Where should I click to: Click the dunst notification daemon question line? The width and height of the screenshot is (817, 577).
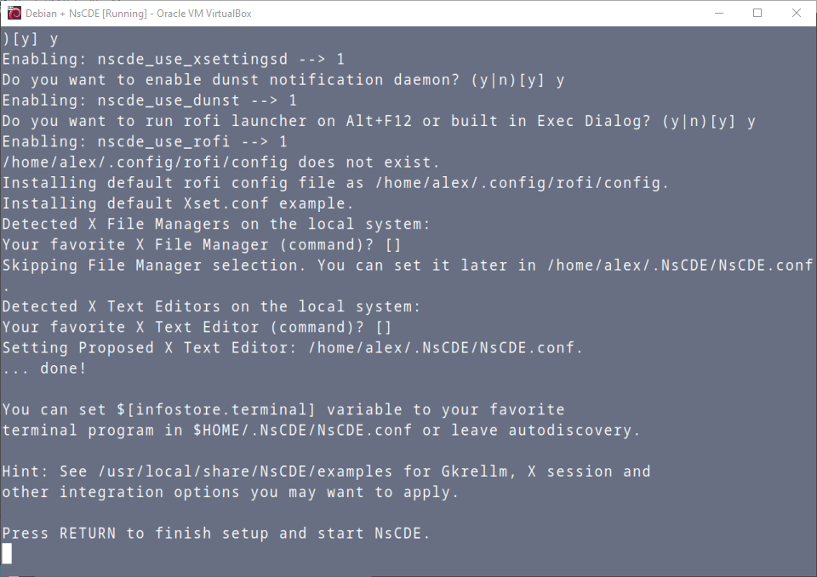[281, 79]
